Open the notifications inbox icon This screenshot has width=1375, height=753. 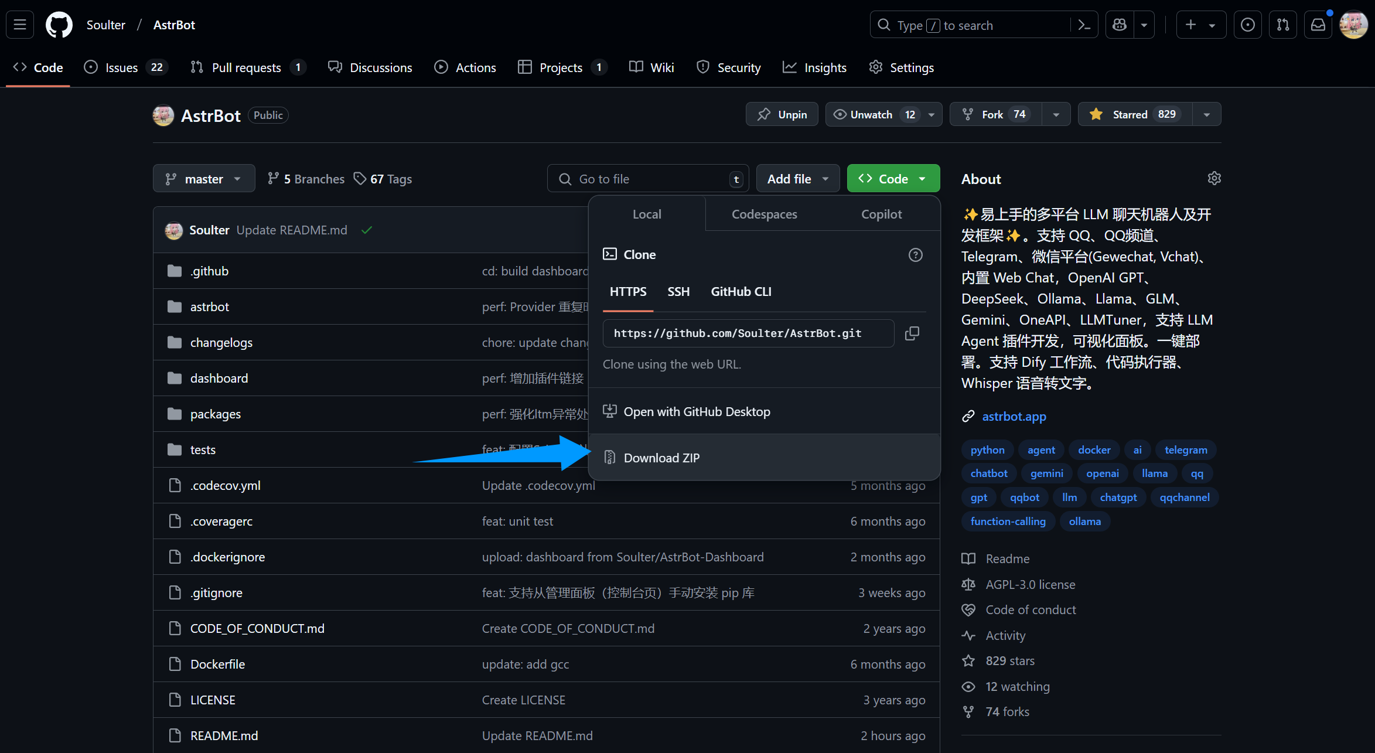point(1318,25)
